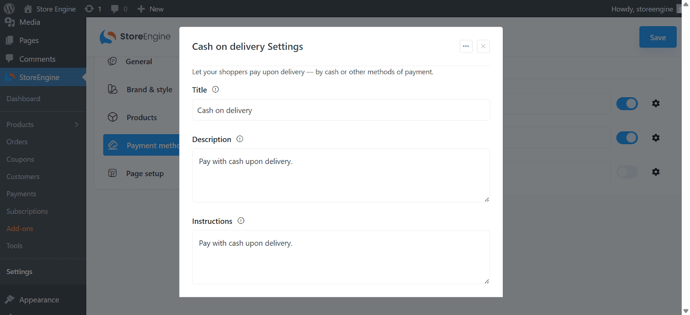The height and width of the screenshot is (315, 690).
Task: Click the page scrollbar up arrow
Action: [x=686, y=4]
